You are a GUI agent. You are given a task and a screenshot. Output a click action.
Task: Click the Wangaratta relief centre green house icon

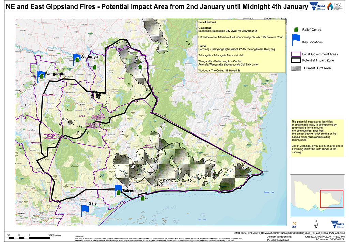click(42, 76)
